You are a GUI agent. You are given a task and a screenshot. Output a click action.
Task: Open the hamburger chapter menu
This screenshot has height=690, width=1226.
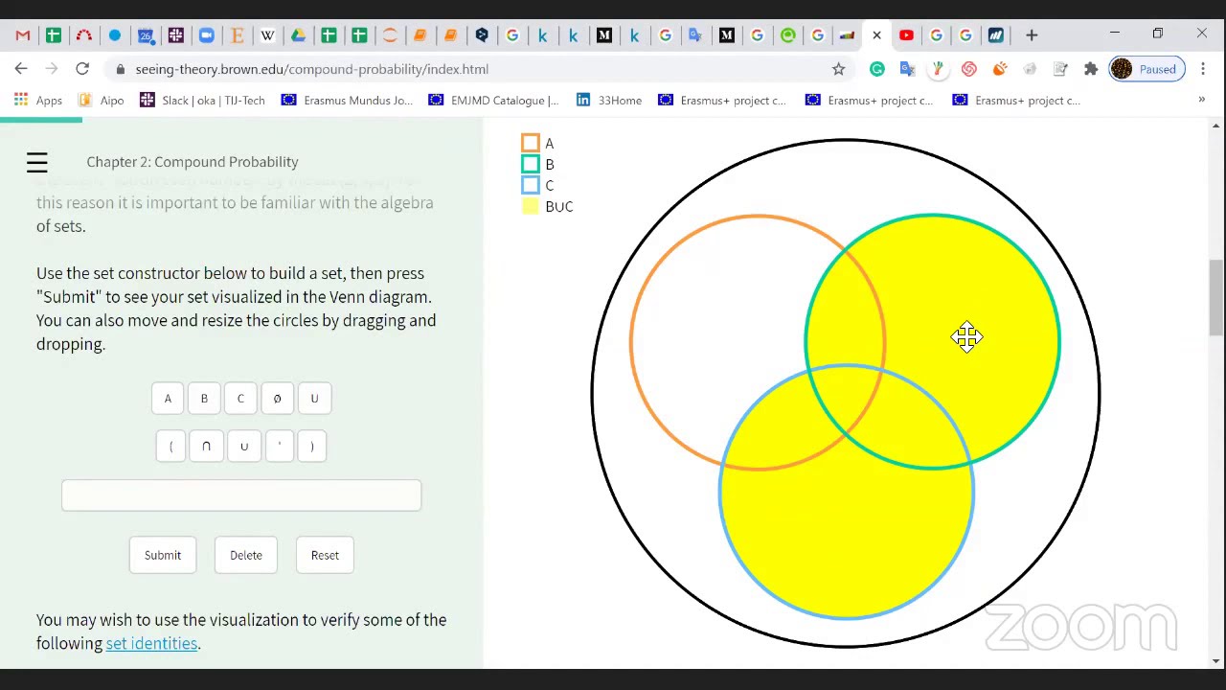(x=36, y=162)
